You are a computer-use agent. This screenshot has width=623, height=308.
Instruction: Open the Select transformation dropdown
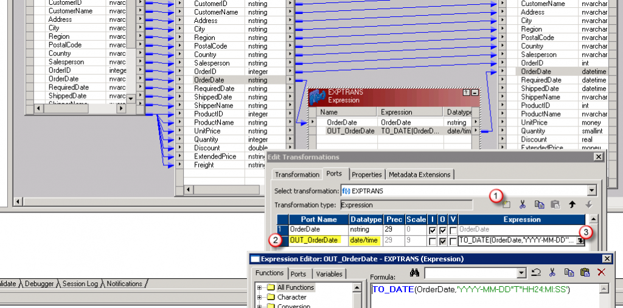pyautogui.click(x=591, y=190)
